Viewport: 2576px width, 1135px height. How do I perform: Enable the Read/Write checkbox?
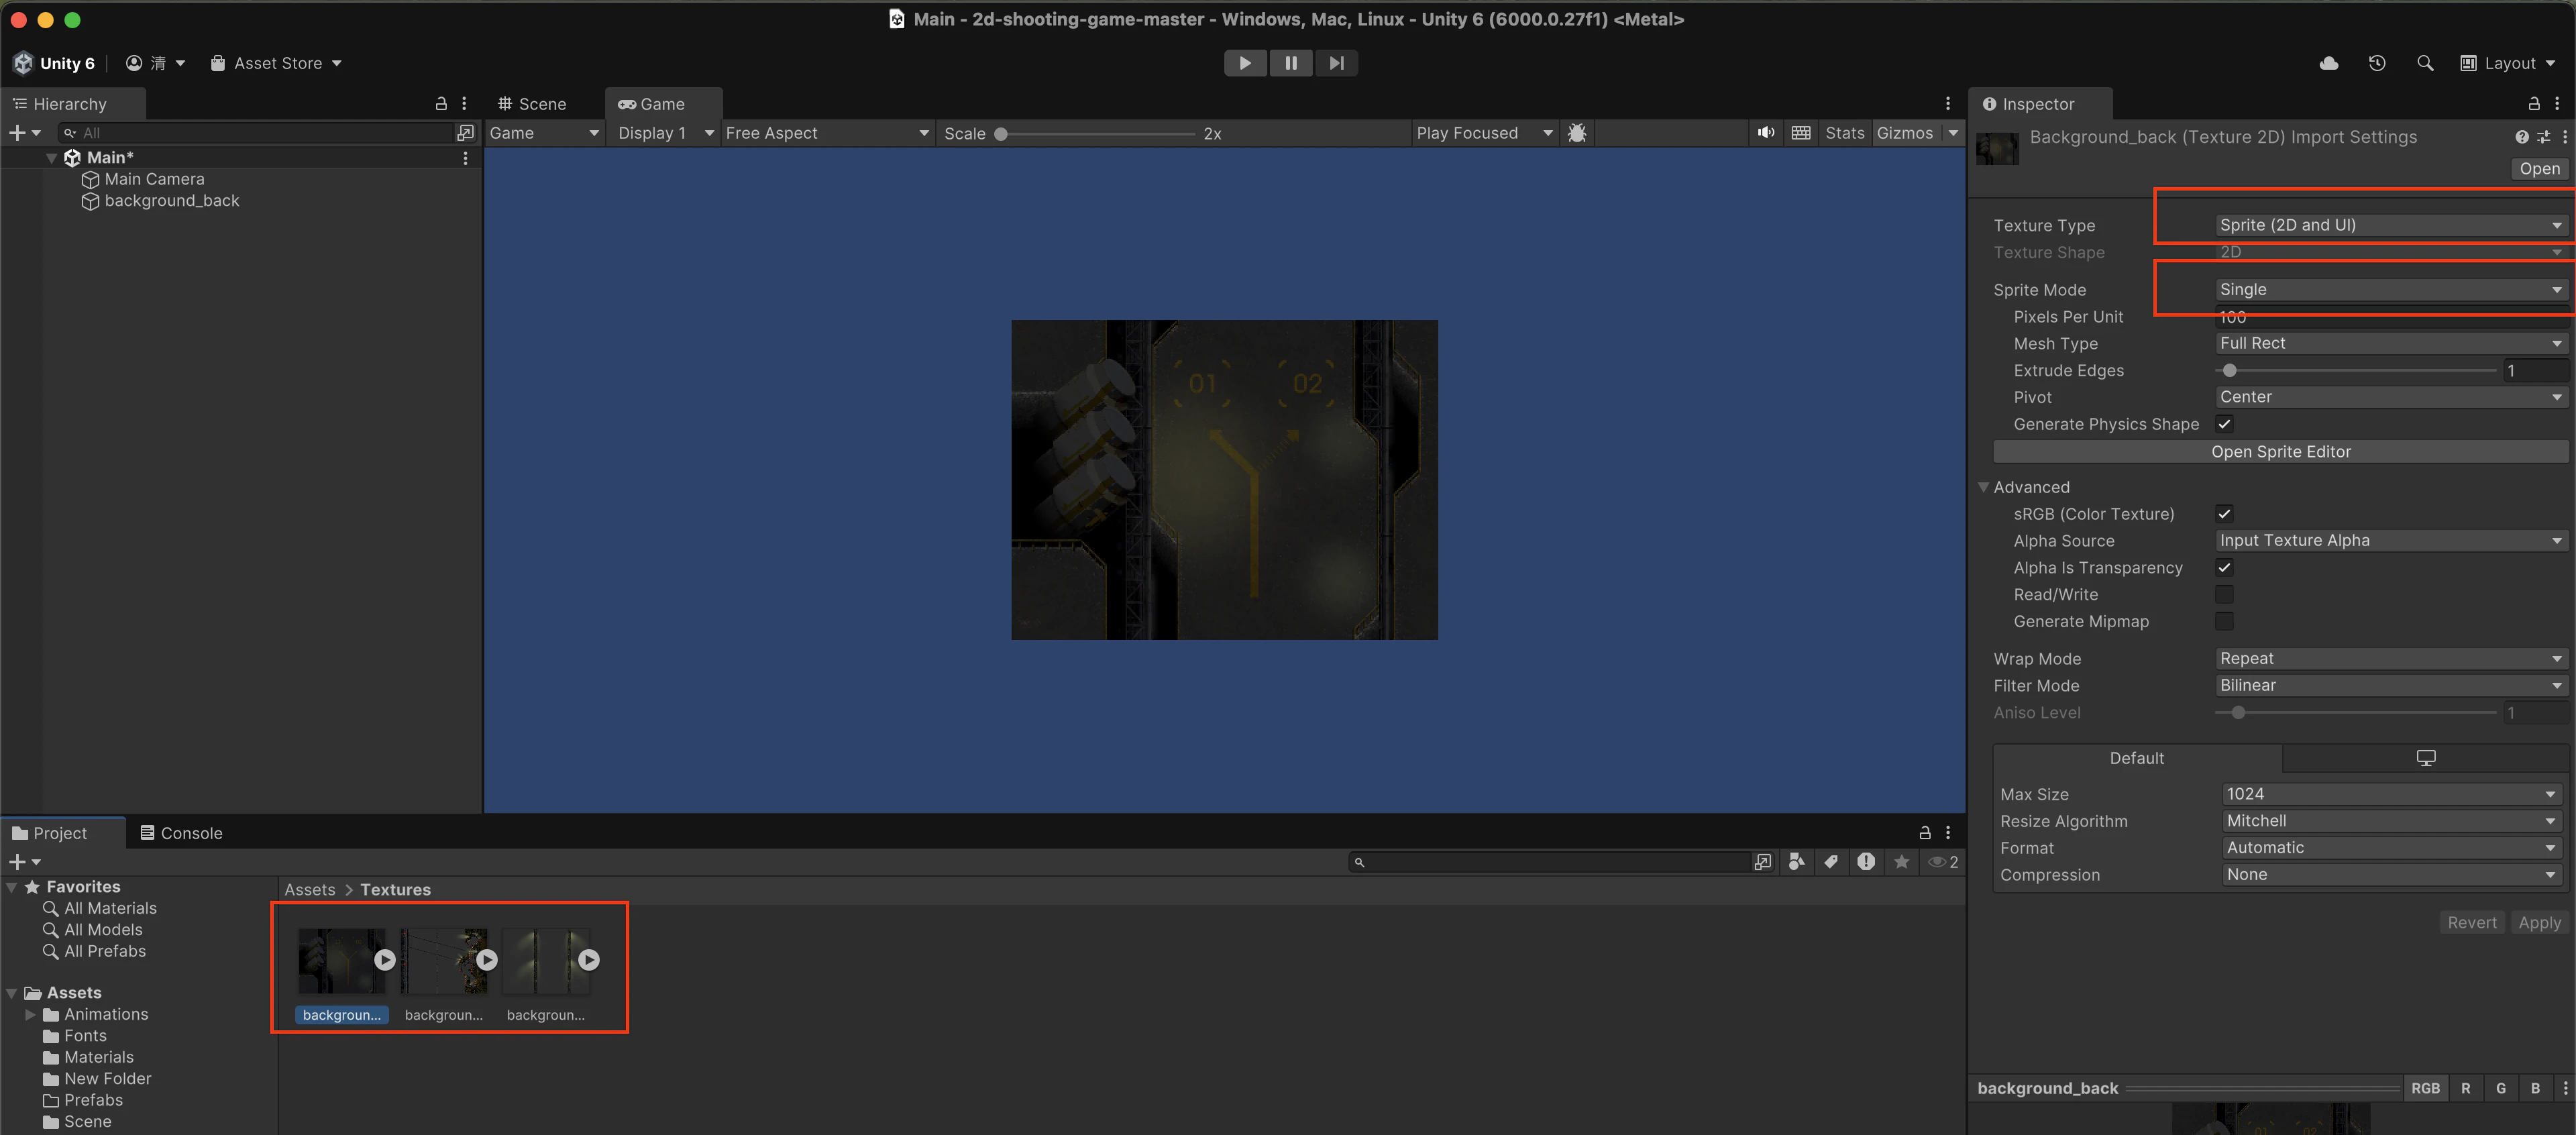pyautogui.click(x=2224, y=595)
